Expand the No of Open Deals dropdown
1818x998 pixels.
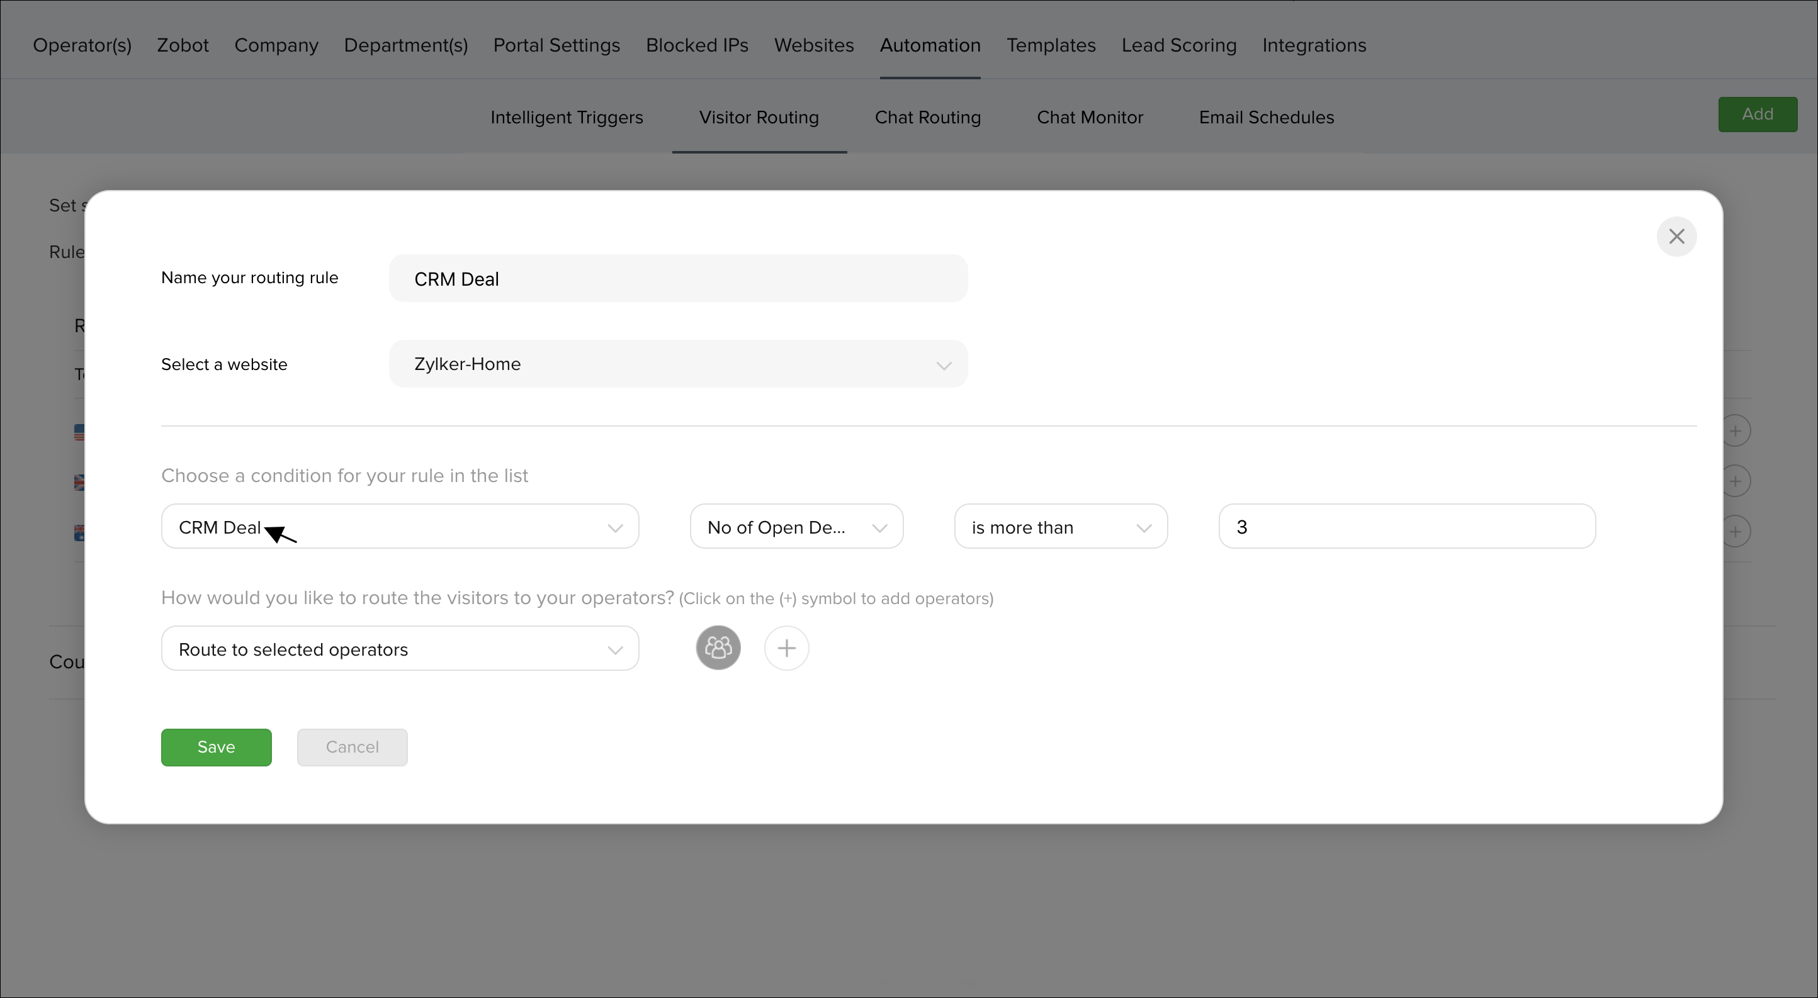point(796,527)
